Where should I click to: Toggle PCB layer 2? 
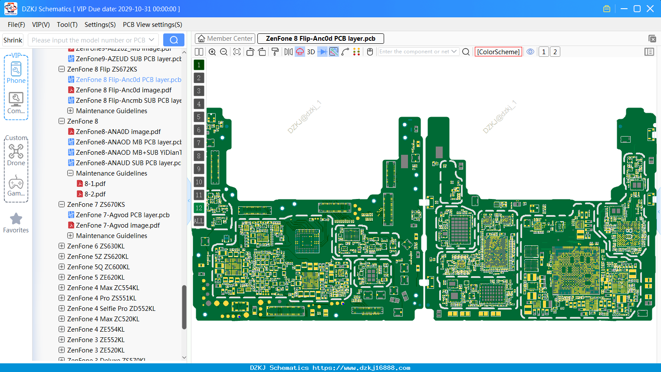pos(199,78)
